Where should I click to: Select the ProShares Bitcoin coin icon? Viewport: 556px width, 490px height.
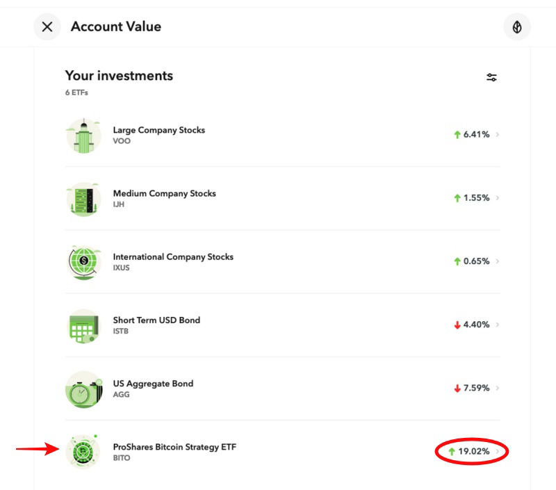[x=83, y=452]
